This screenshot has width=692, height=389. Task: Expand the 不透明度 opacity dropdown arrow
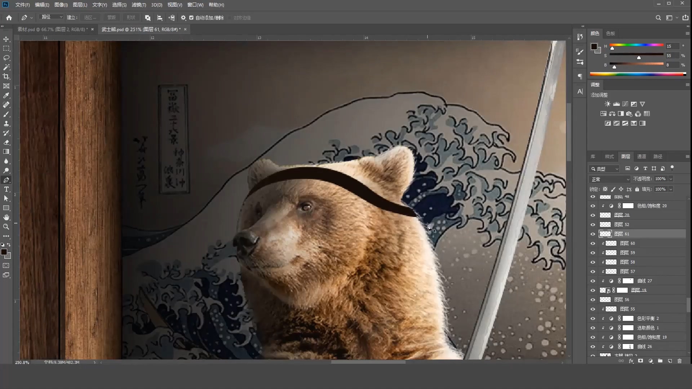click(x=671, y=179)
